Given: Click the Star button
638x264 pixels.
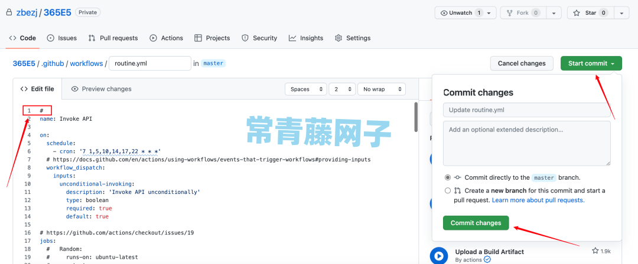Looking at the screenshot, I should pos(590,13).
